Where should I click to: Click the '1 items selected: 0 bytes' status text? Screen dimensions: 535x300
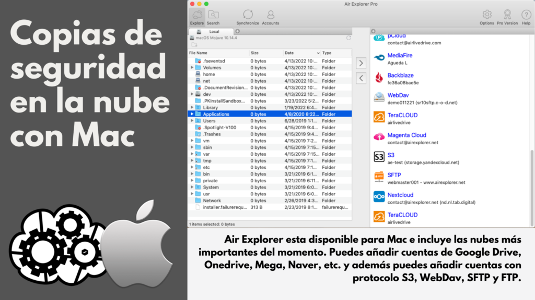pos(212,224)
